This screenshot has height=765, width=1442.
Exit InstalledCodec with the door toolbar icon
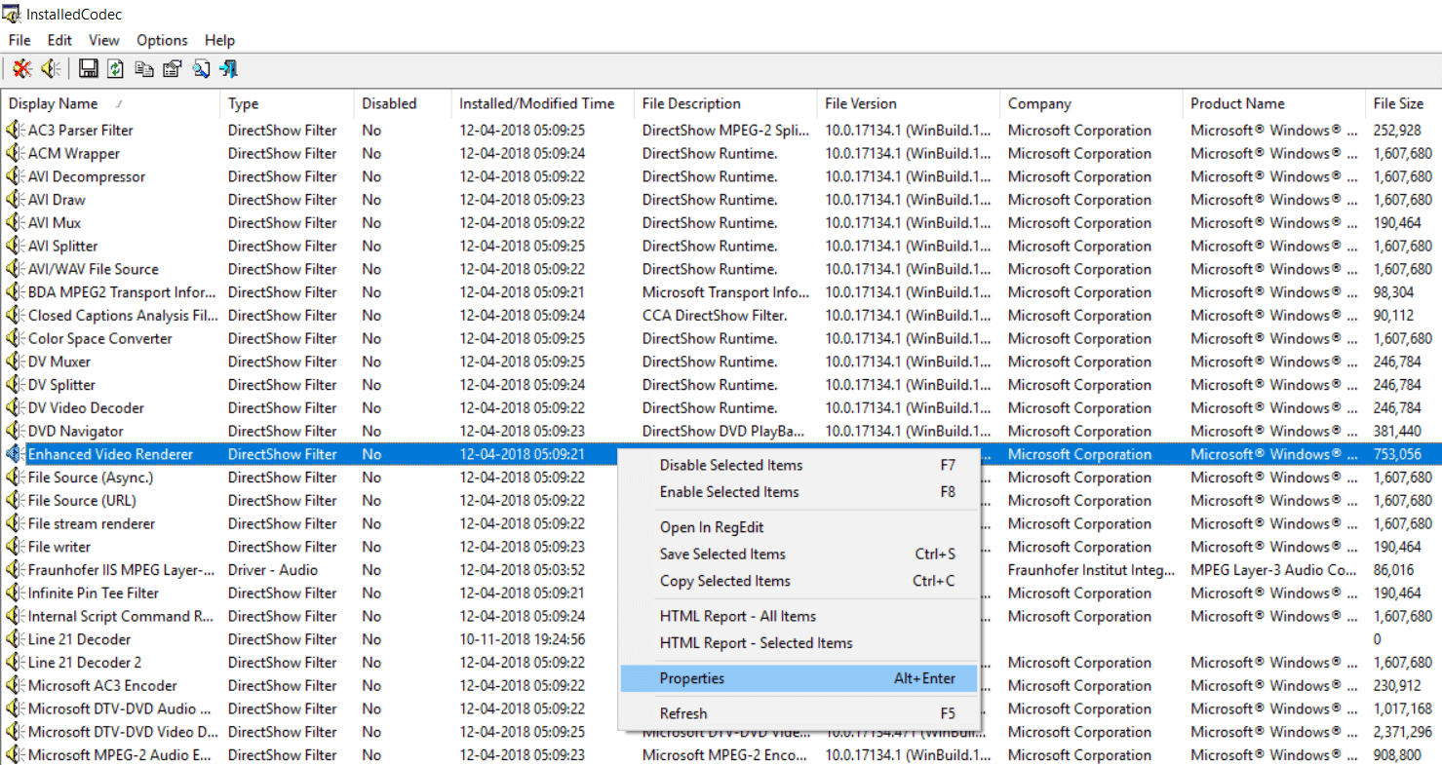point(228,68)
